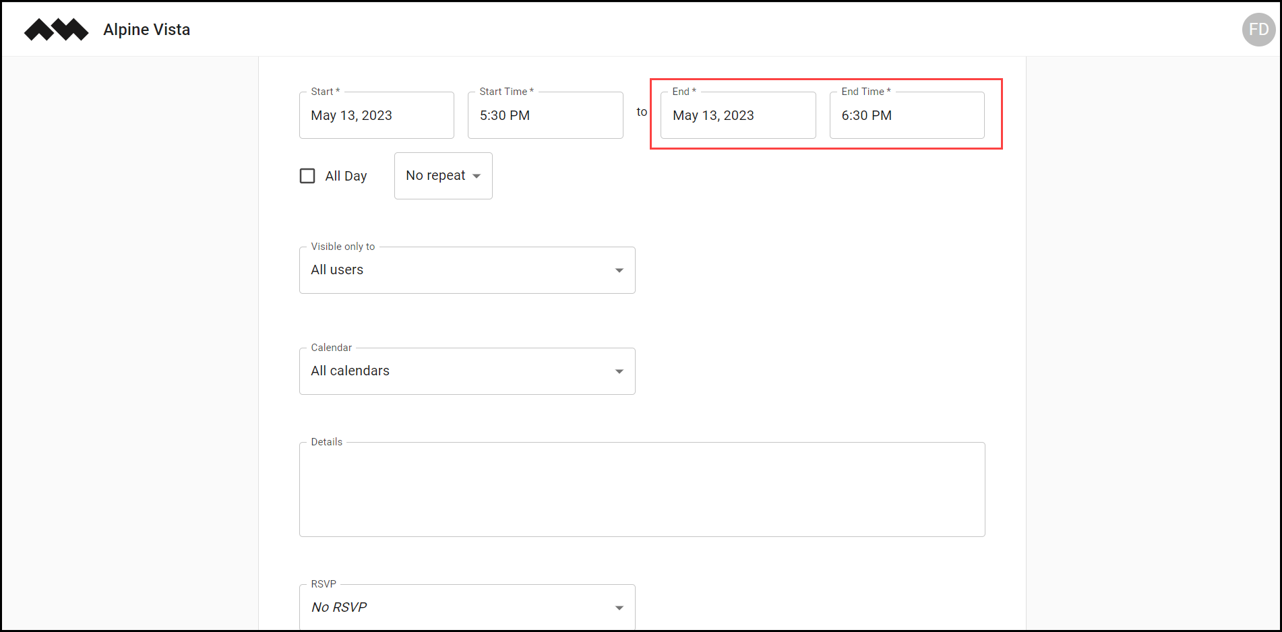Image resolution: width=1282 pixels, height=632 pixels.
Task: Click the End date field
Action: [x=738, y=115]
